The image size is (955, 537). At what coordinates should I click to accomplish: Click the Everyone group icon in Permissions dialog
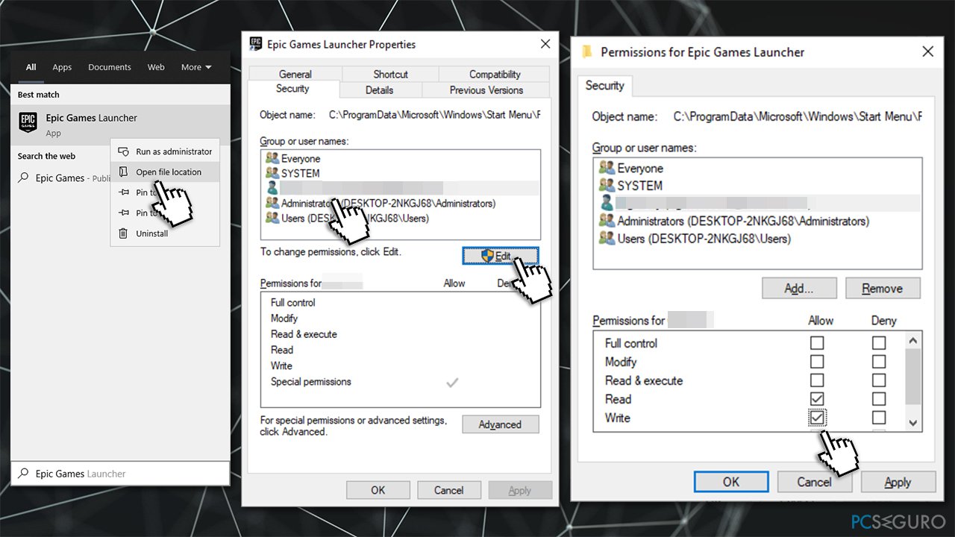click(x=607, y=168)
